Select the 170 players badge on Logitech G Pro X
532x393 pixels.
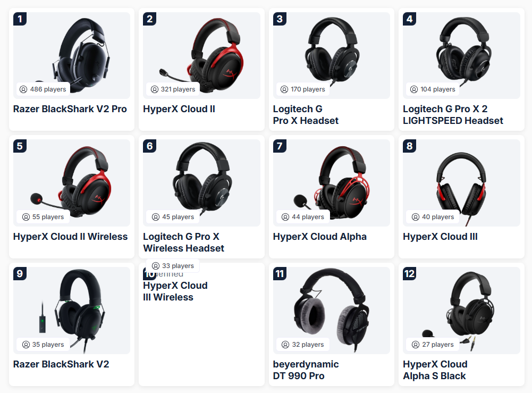pos(303,89)
